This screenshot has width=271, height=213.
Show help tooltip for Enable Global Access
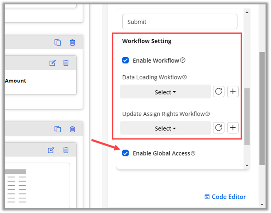coord(193,153)
